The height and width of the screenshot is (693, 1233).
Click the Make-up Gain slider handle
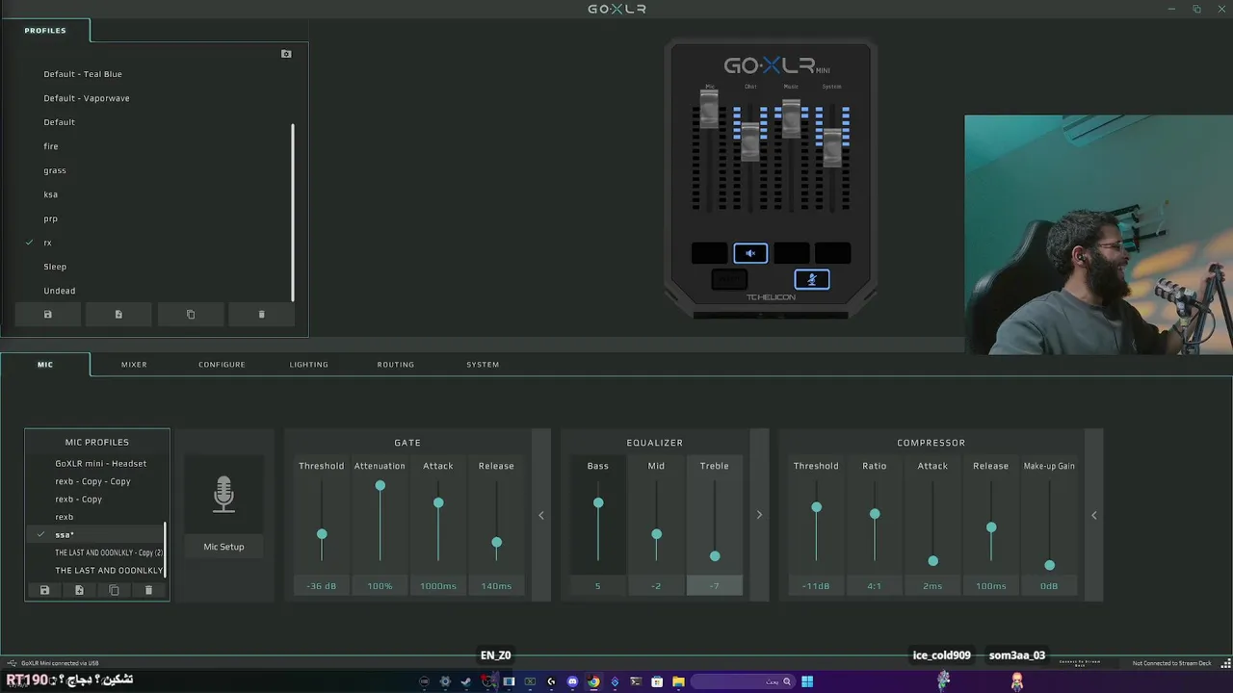(x=1050, y=565)
